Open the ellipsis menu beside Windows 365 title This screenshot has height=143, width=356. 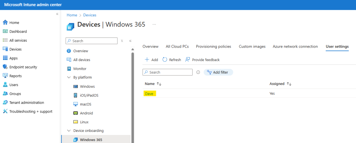[154, 24]
